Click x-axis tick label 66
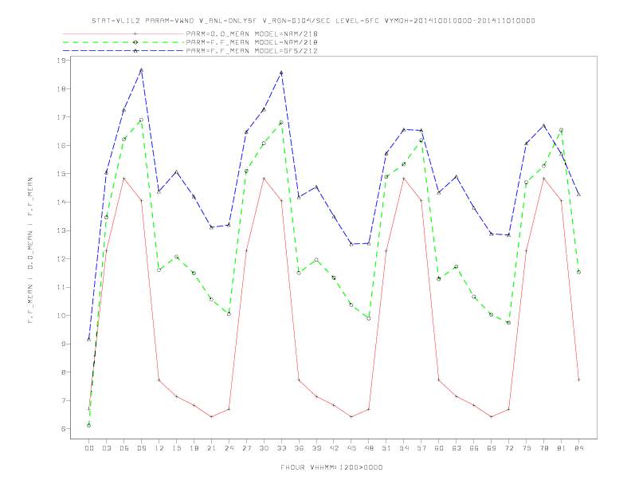 474,448
